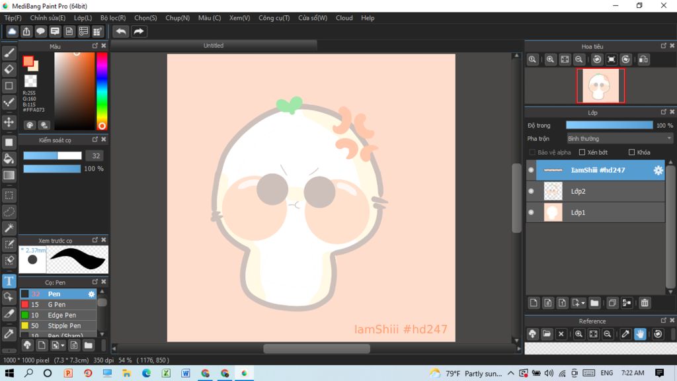Click the foreground color swatch

28,62
